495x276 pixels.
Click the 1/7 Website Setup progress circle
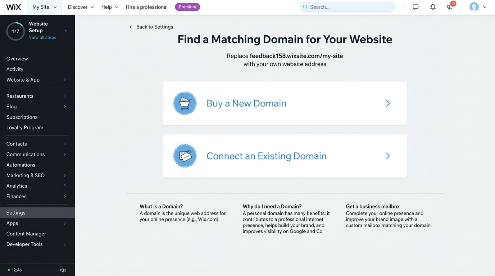coord(15,31)
